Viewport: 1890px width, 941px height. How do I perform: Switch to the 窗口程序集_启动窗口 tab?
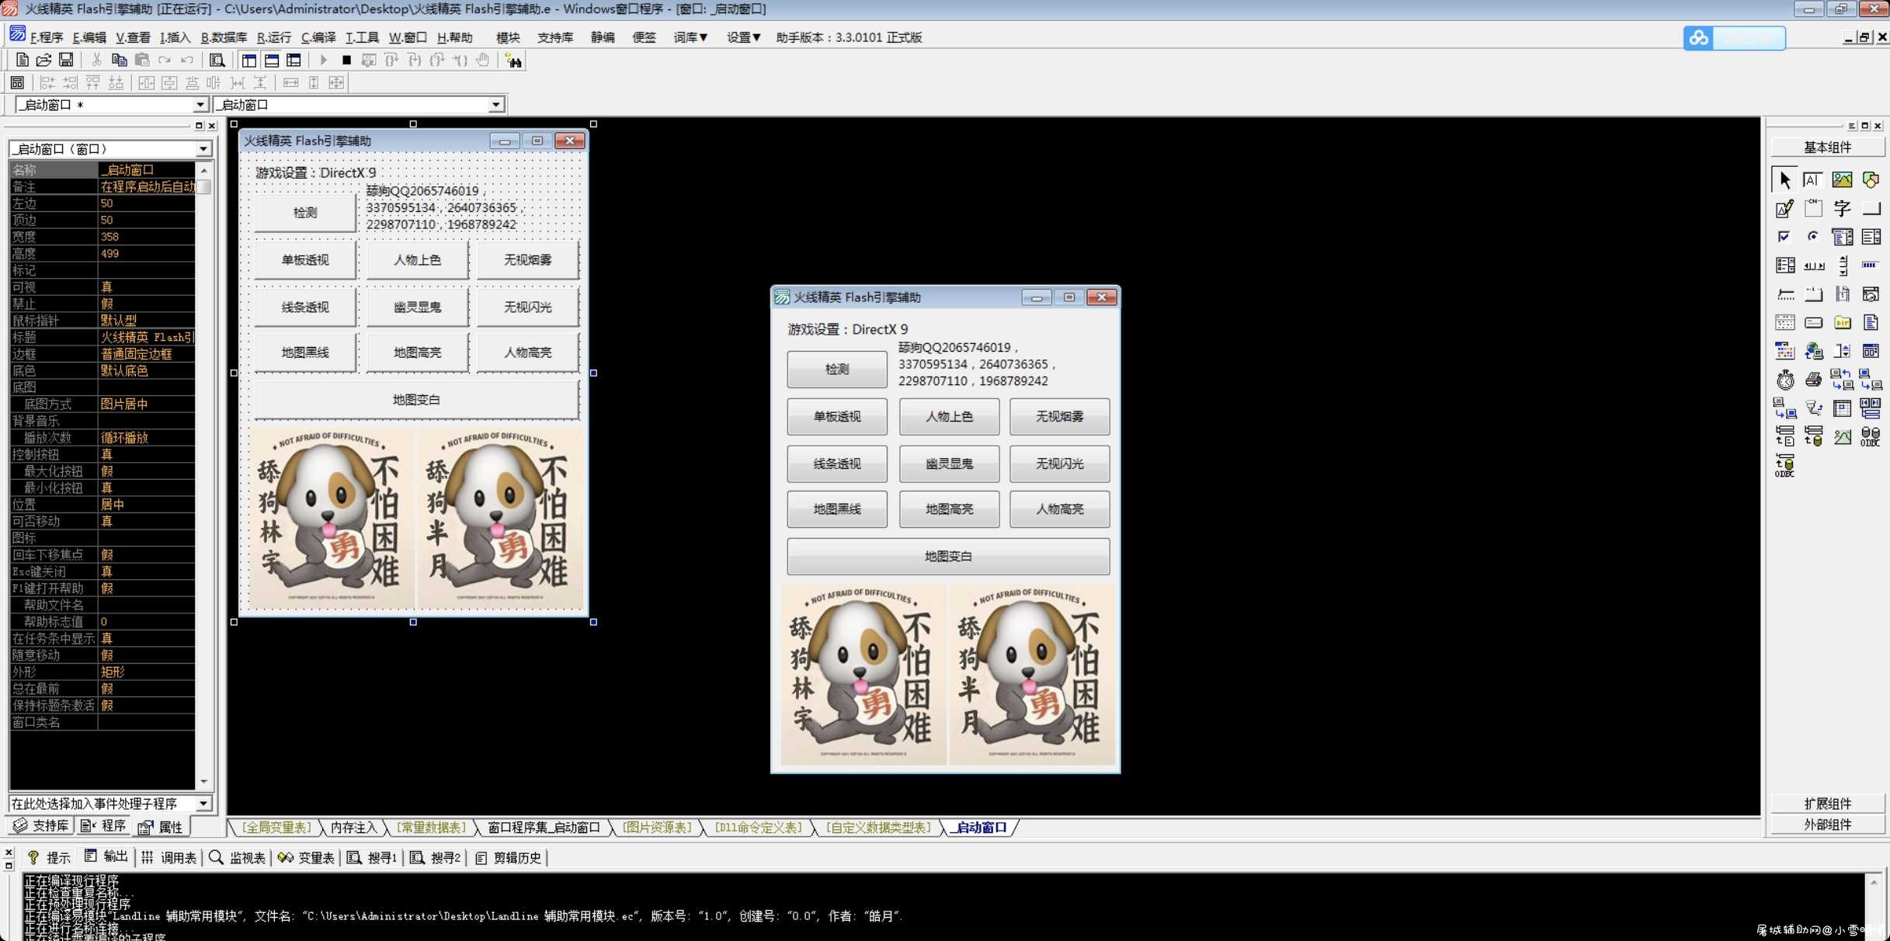point(544,828)
